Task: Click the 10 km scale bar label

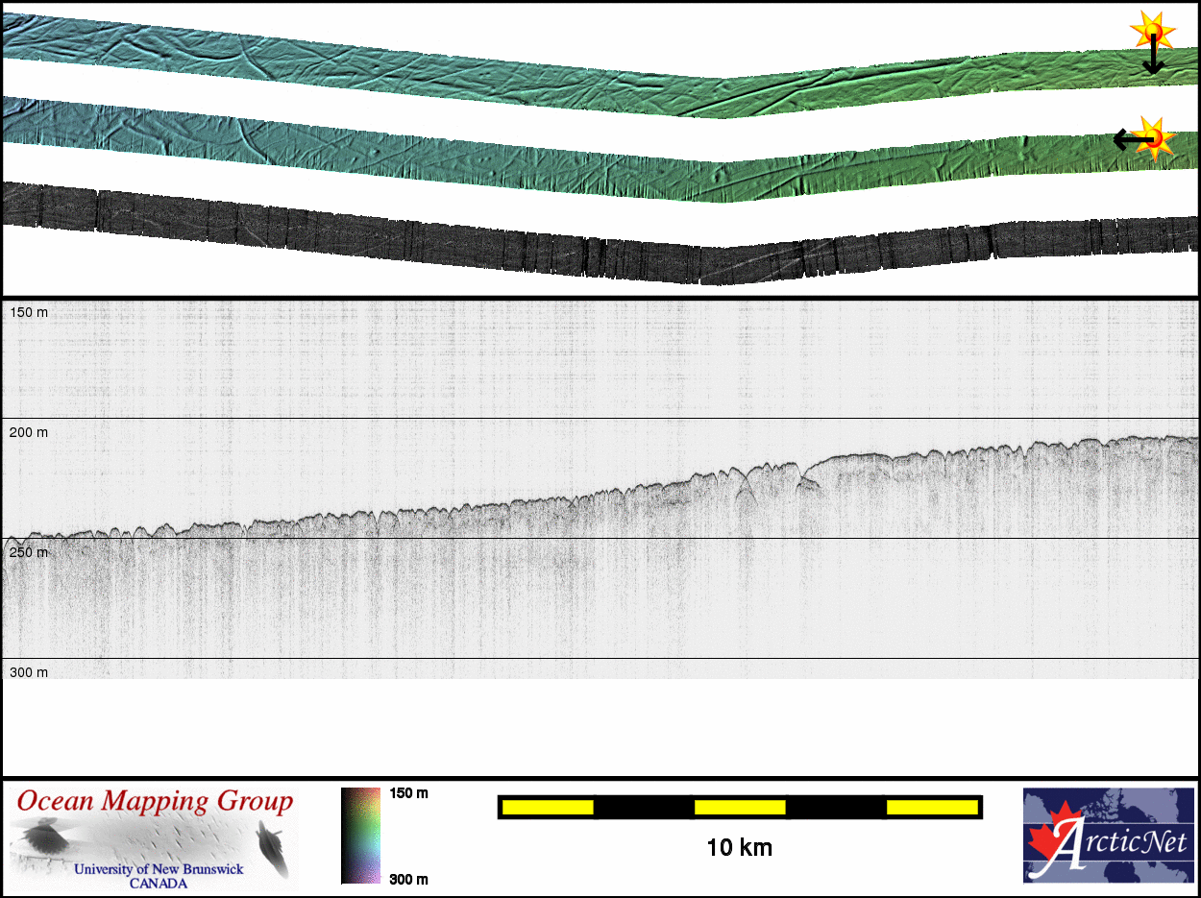Action: click(739, 848)
